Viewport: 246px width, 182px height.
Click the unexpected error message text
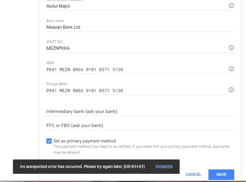click(x=82, y=167)
